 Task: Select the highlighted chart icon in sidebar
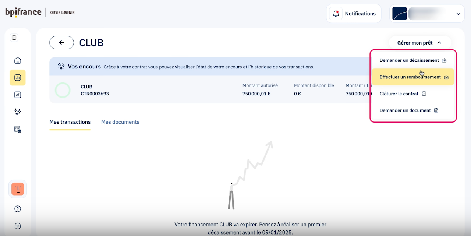coord(18,78)
